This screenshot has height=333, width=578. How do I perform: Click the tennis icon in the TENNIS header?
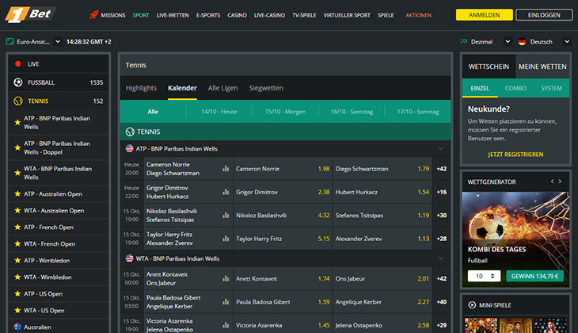pyautogui.click(x=130, y=132)
